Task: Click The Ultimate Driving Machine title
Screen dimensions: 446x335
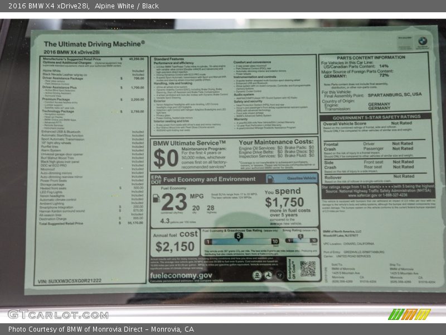Action: 94,43
